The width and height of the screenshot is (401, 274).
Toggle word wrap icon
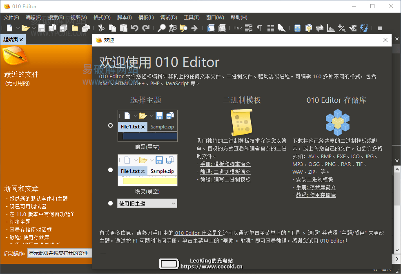click(248, 28)
